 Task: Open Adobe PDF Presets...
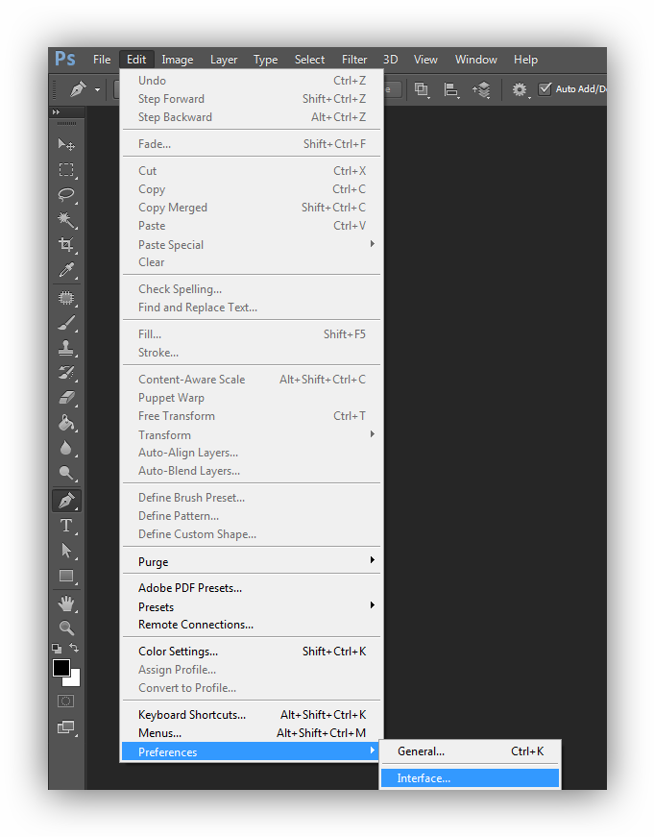252,588
